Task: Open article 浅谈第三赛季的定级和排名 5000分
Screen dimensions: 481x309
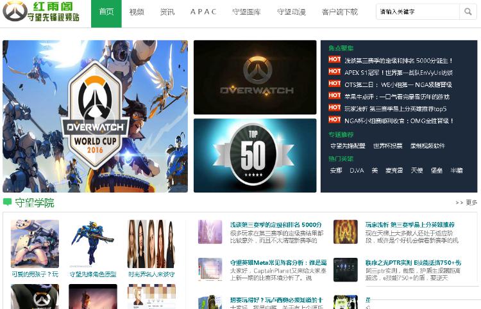Action: click(276, 225)
